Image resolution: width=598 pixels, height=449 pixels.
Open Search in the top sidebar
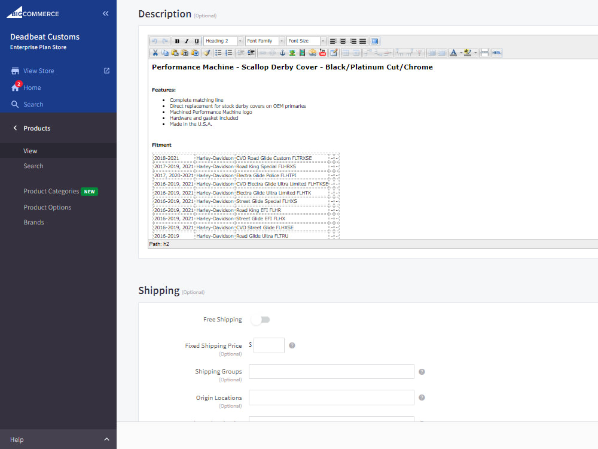tap(33, 104)
